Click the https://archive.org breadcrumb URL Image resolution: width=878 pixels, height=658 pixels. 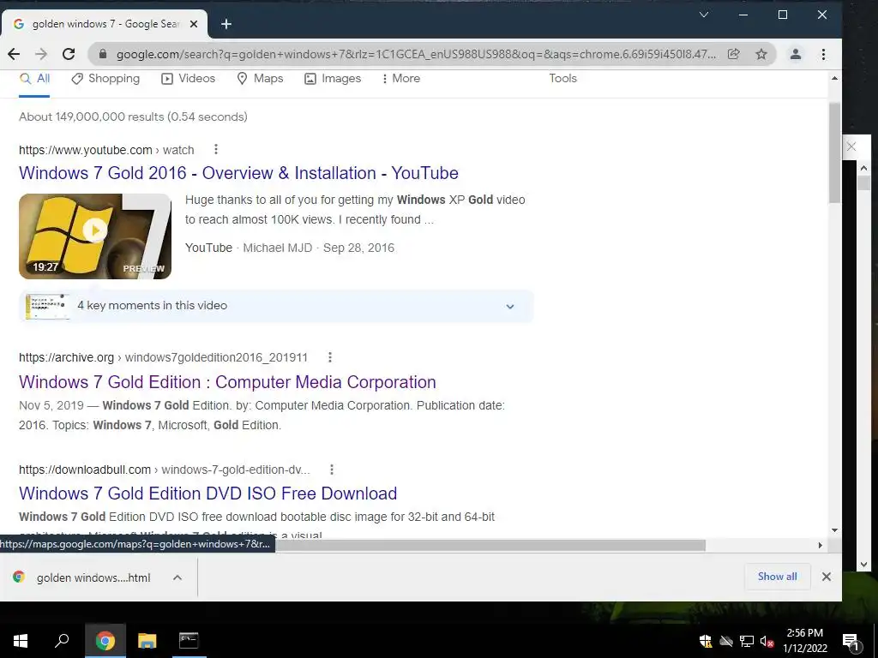point(66,357)
